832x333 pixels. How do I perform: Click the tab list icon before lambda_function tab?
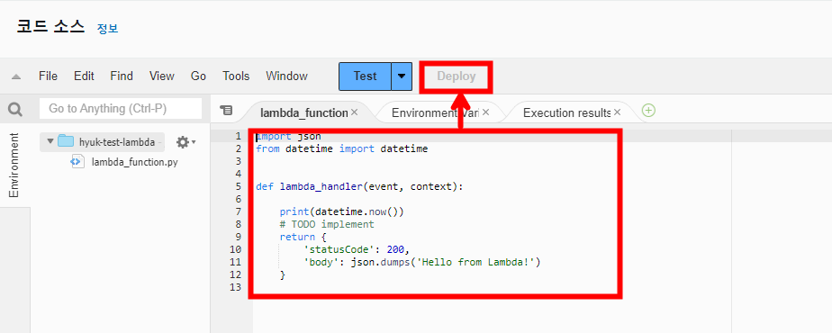[x=226, y=111]
